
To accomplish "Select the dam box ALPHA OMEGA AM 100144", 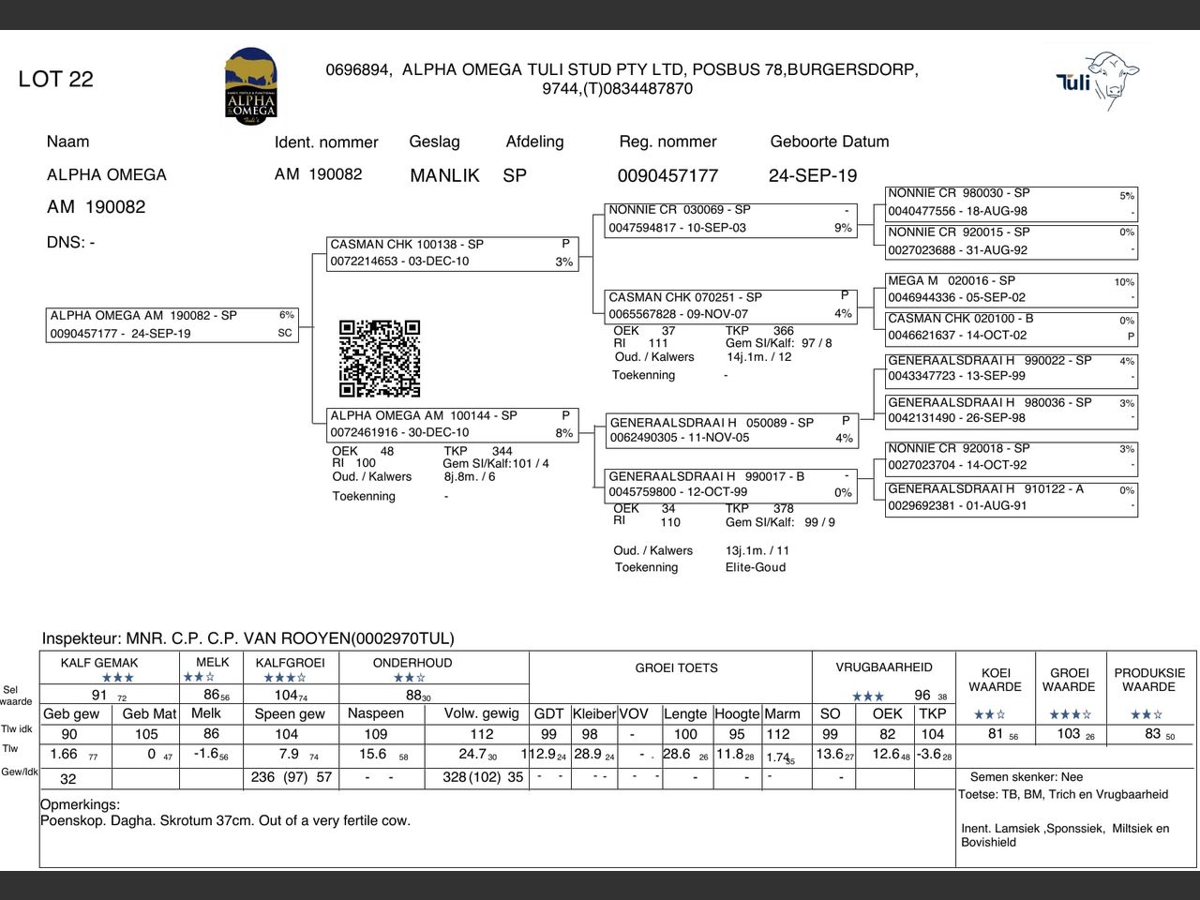I will 452,425.
